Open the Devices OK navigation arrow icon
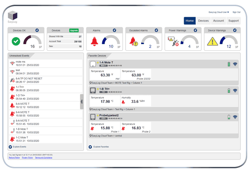 37,30
